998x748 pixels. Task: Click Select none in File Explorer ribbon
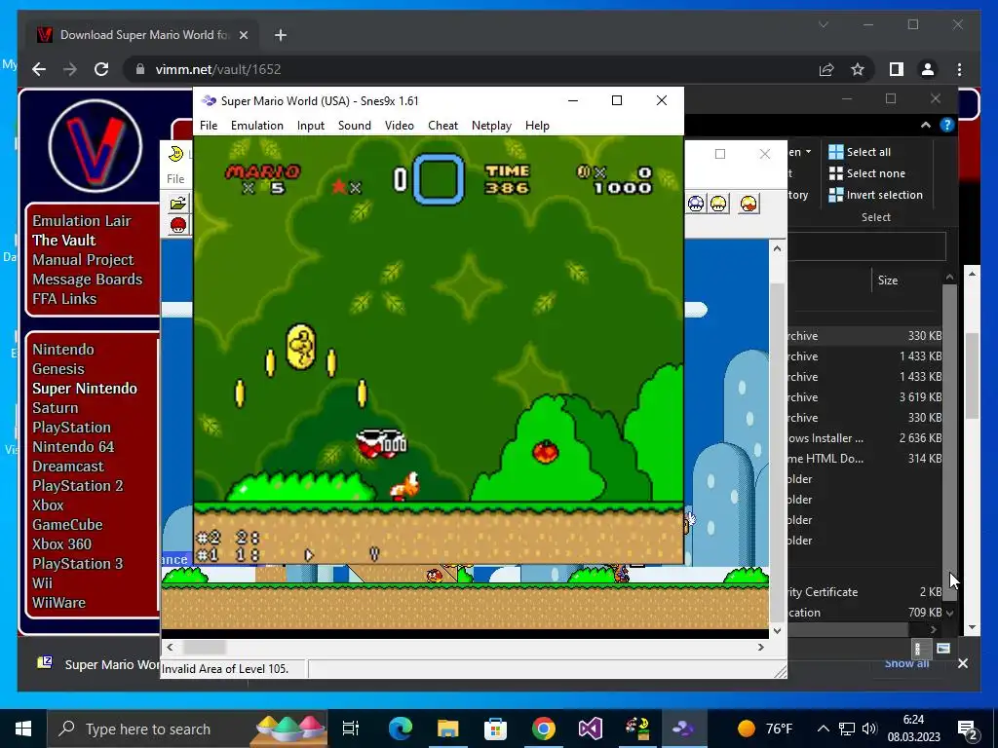[866, 173]
